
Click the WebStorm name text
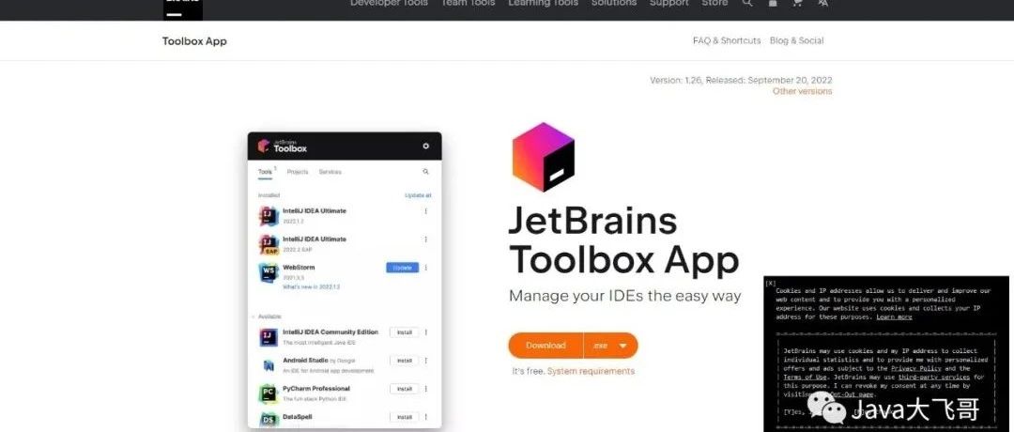(x=299, y=267)
